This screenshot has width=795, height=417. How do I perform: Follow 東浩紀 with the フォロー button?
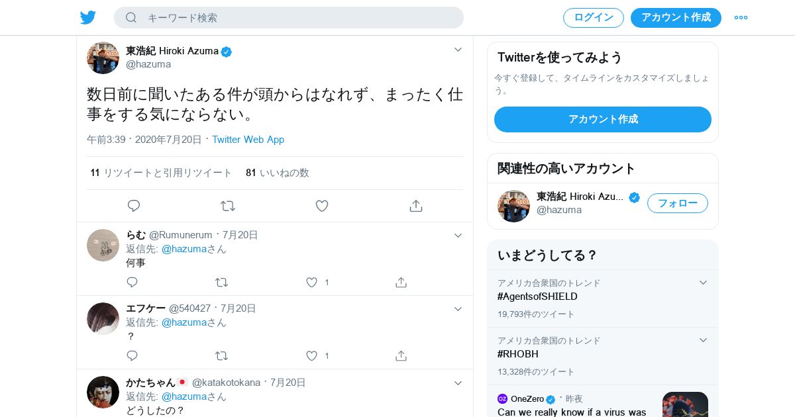pyautogui.click(x=677, y=203)
